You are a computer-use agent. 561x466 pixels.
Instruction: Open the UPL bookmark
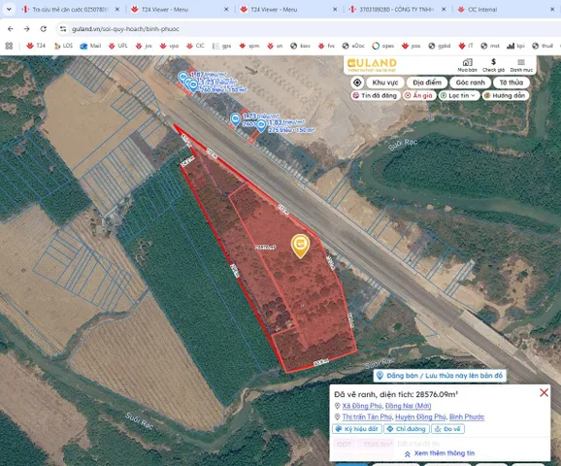point(118,46)
